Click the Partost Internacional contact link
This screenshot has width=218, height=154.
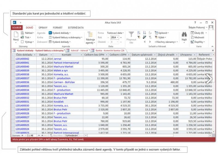pyautogui.click(x=66, y=62)
